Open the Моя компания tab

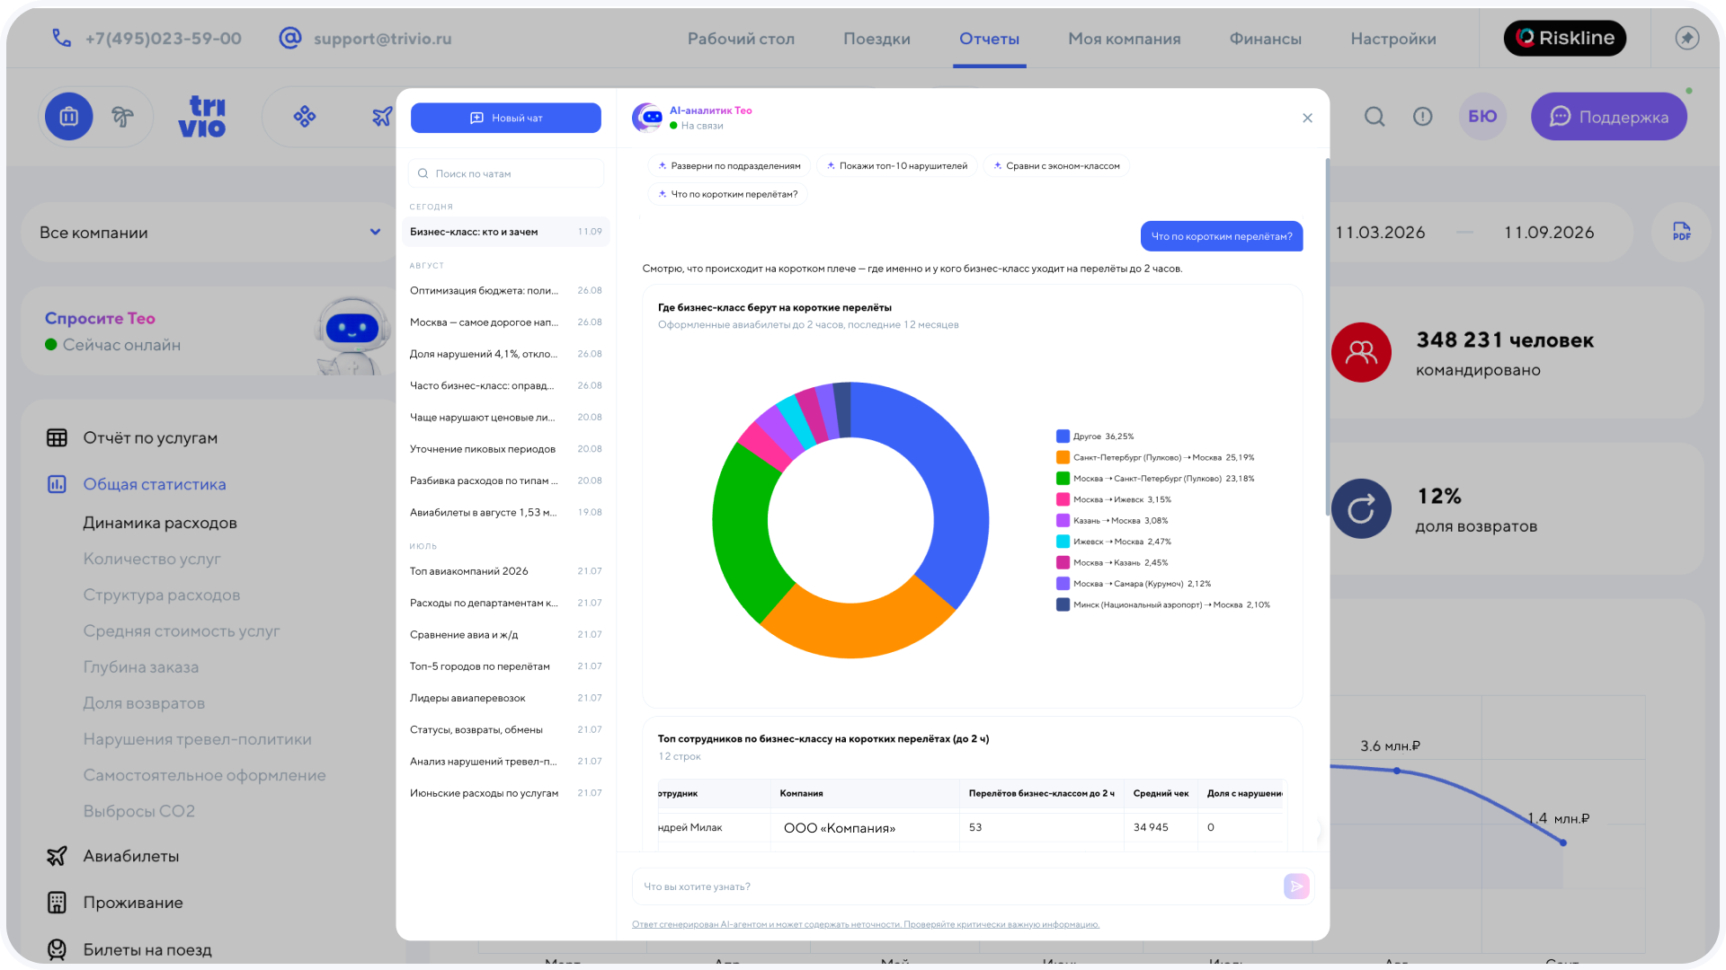pyautogui.click(x=1124, y=39)
